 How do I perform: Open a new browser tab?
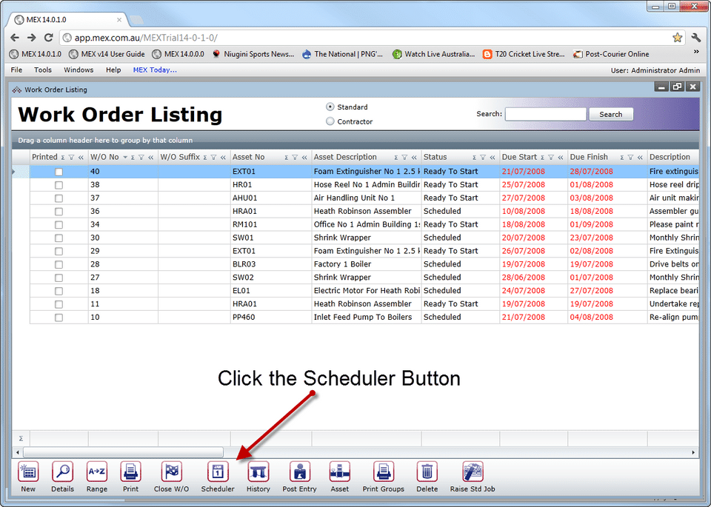pyautogui.click(x=136, y=20)
